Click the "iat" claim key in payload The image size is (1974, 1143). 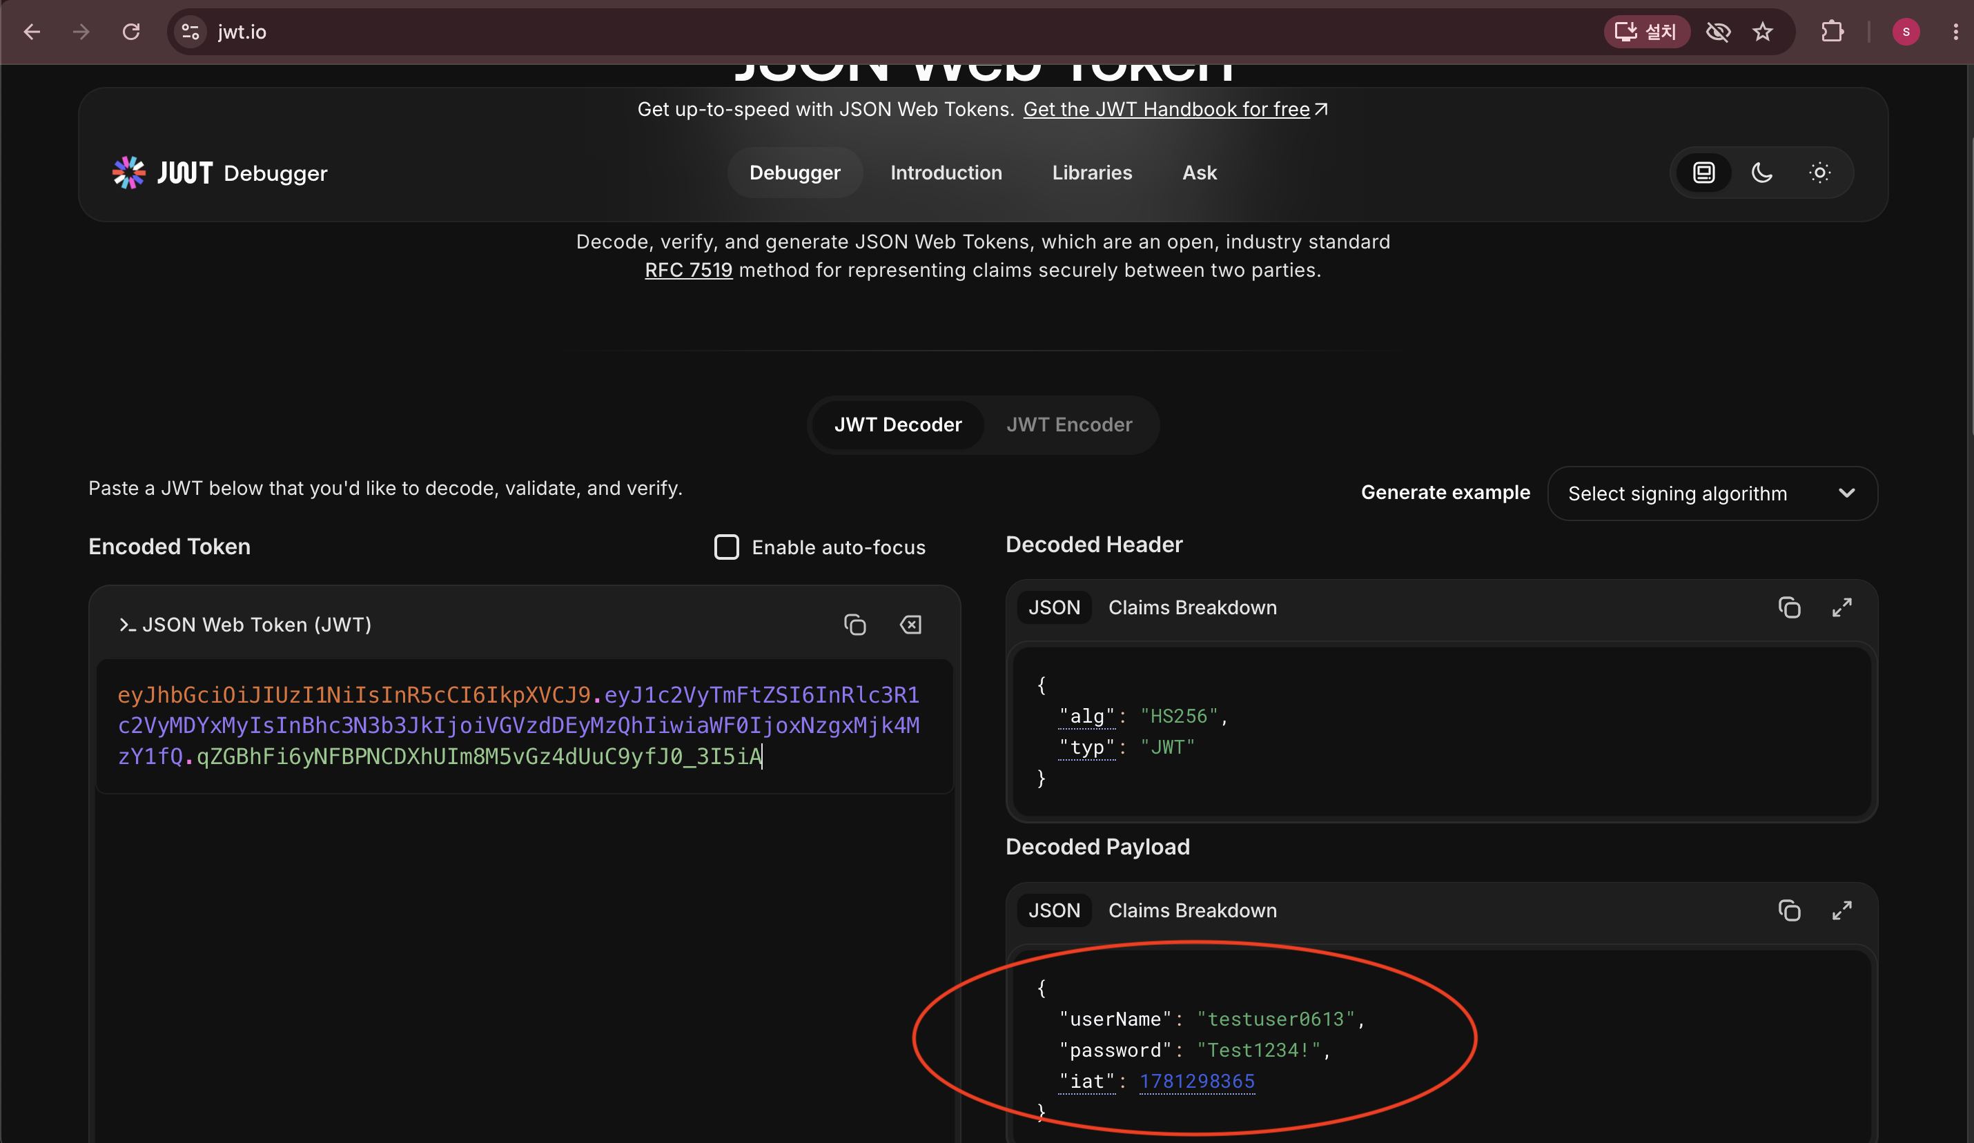(x=1087, y=1081)
